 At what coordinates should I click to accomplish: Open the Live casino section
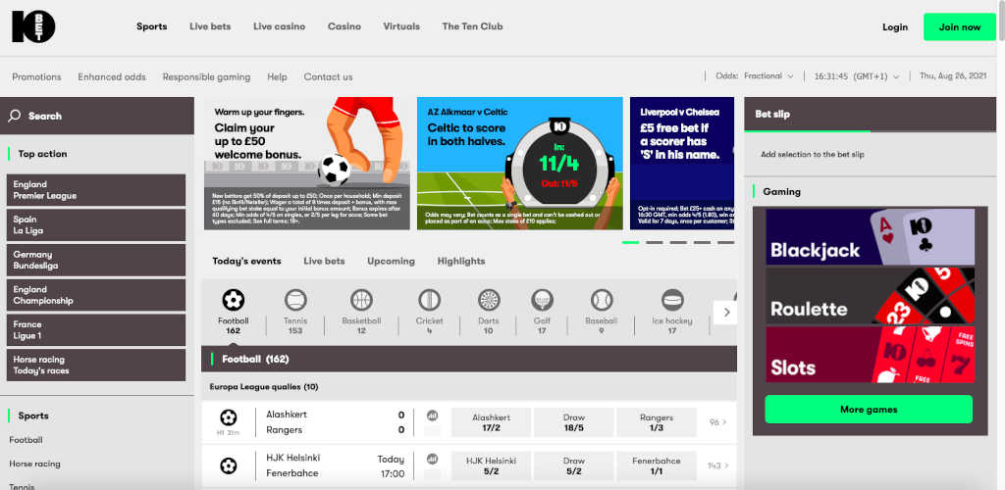[280, 26]
